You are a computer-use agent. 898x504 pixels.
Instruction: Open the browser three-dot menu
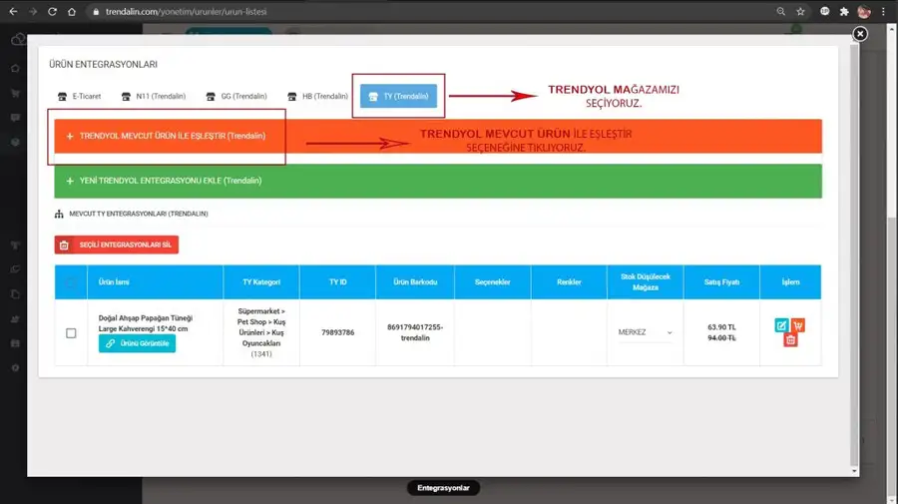(x=884, y=11)
